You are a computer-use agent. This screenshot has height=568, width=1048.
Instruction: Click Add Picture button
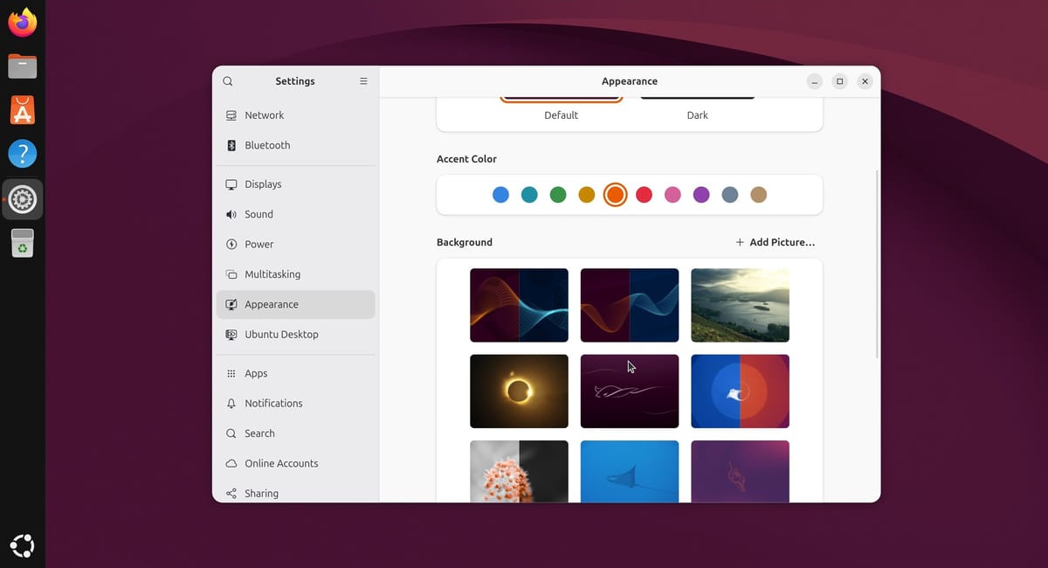775,242
